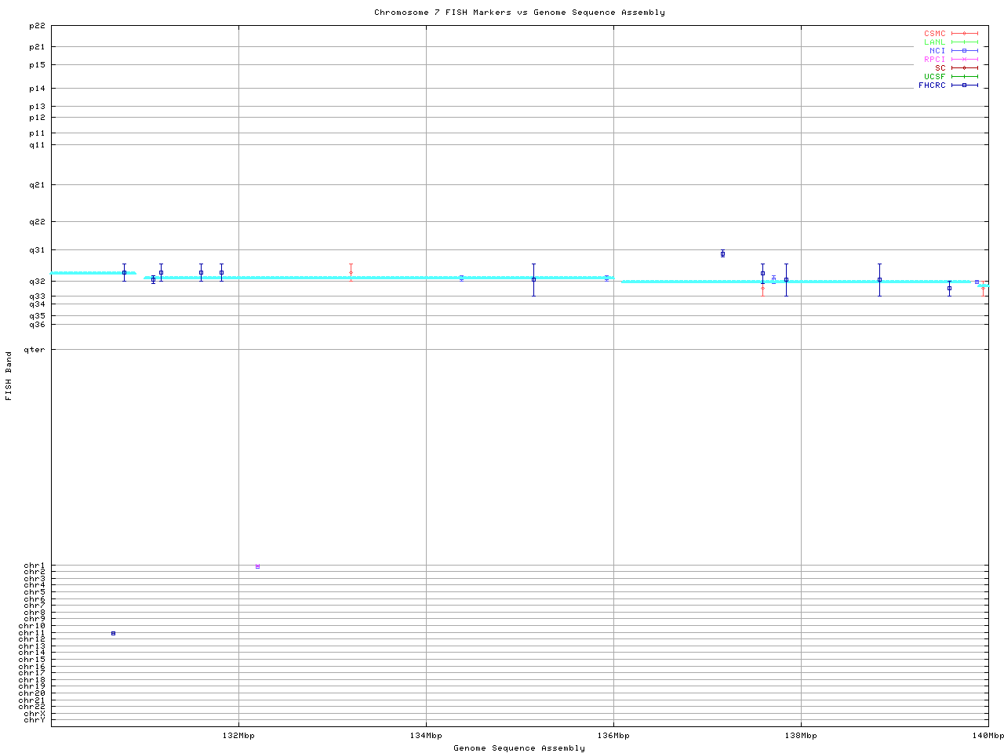Click the leftmost blue marker on the cyan line

(124, 272)
